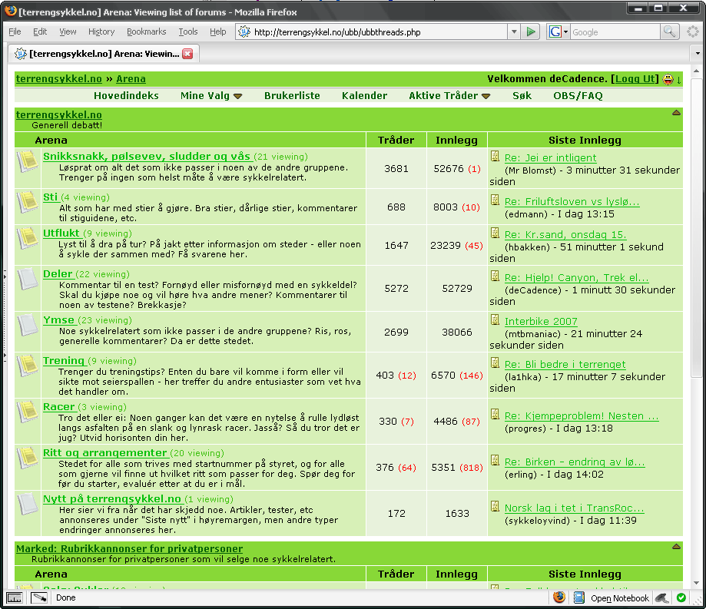The width and height of the screenshot is (706, 609).
Task: Click the Deler forum folder icon
Action: tap(28, 279)
